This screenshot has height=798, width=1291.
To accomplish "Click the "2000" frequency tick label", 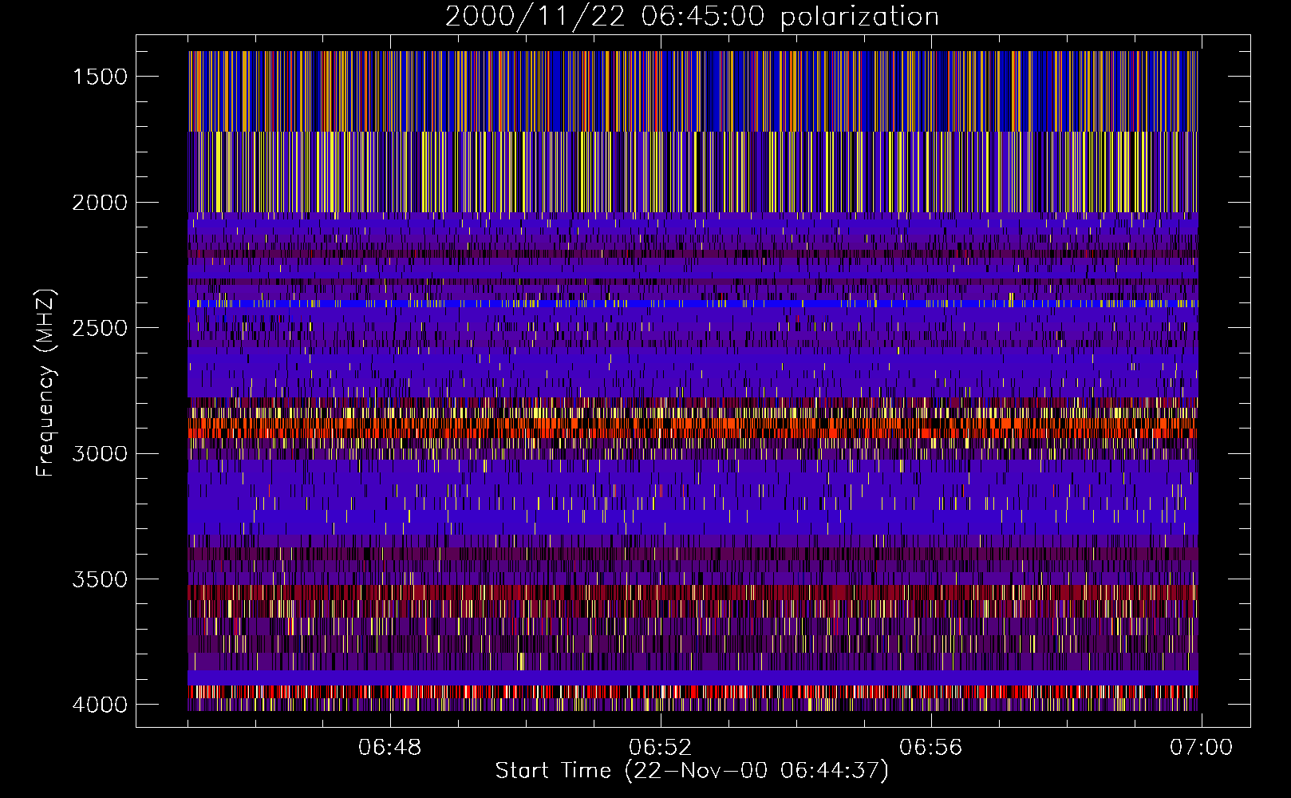I will coord(100,203).
